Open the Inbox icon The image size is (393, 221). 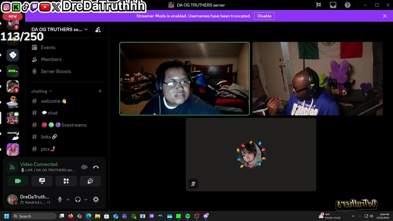tap(333, 5)
